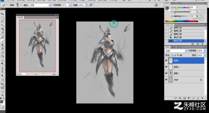The height and width of the screenshot is (113, 209).
Task: Open the flow 100% slider arrow
Action: point(86,5)
